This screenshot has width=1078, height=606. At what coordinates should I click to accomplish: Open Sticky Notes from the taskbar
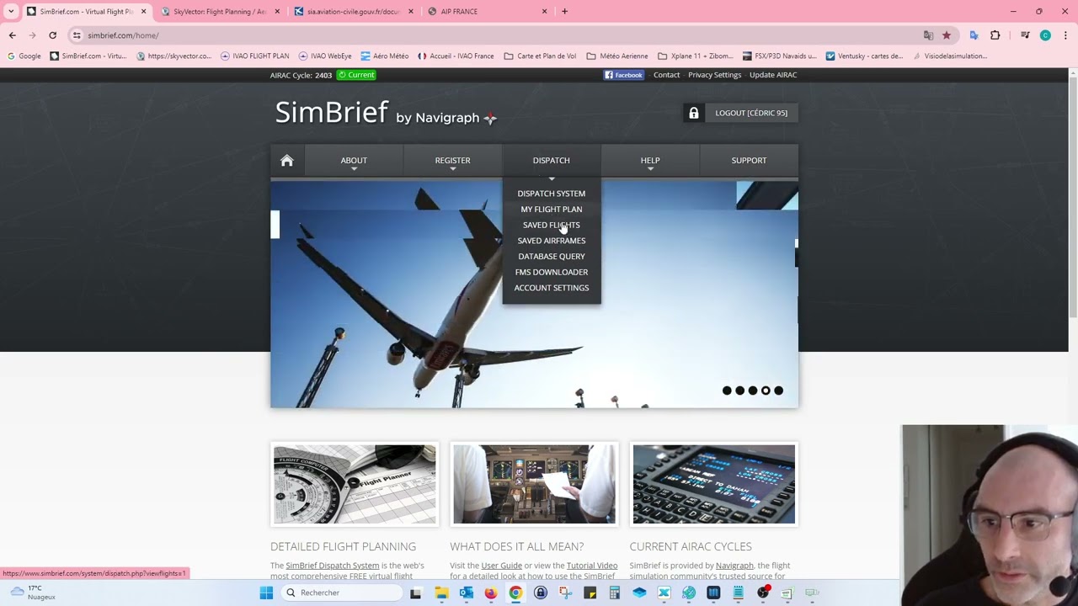pos(590,593)
